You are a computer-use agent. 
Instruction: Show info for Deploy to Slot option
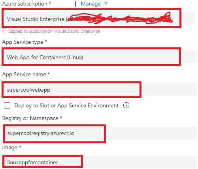point(126,105)
